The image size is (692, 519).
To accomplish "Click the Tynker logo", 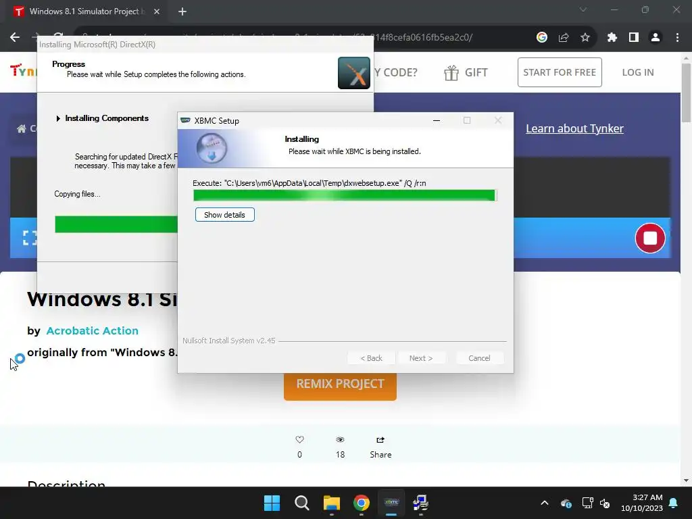I will pyautogui.click(x=23, y=70).
